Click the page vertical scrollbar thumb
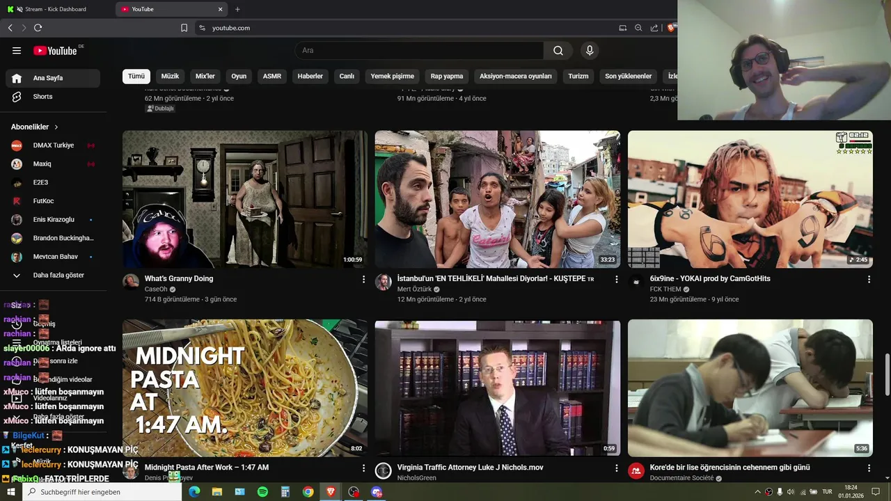 [887, 374]
